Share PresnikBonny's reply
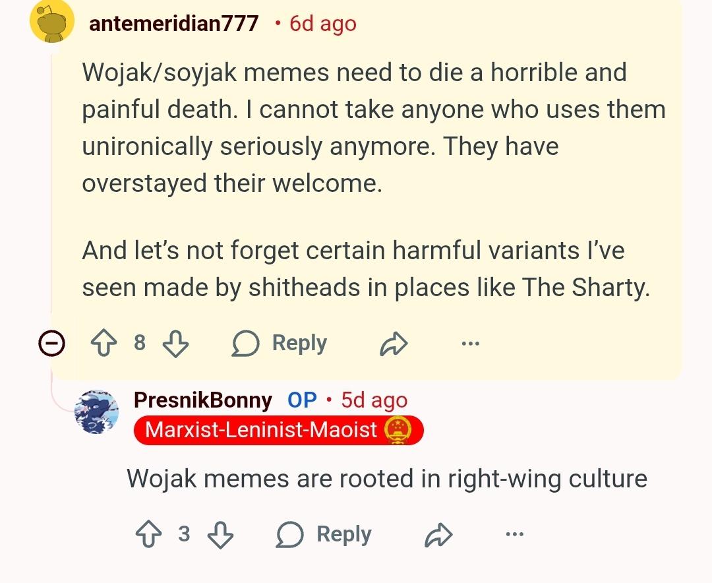The height and width of the screenshot is (583, 712). point(438,535)
